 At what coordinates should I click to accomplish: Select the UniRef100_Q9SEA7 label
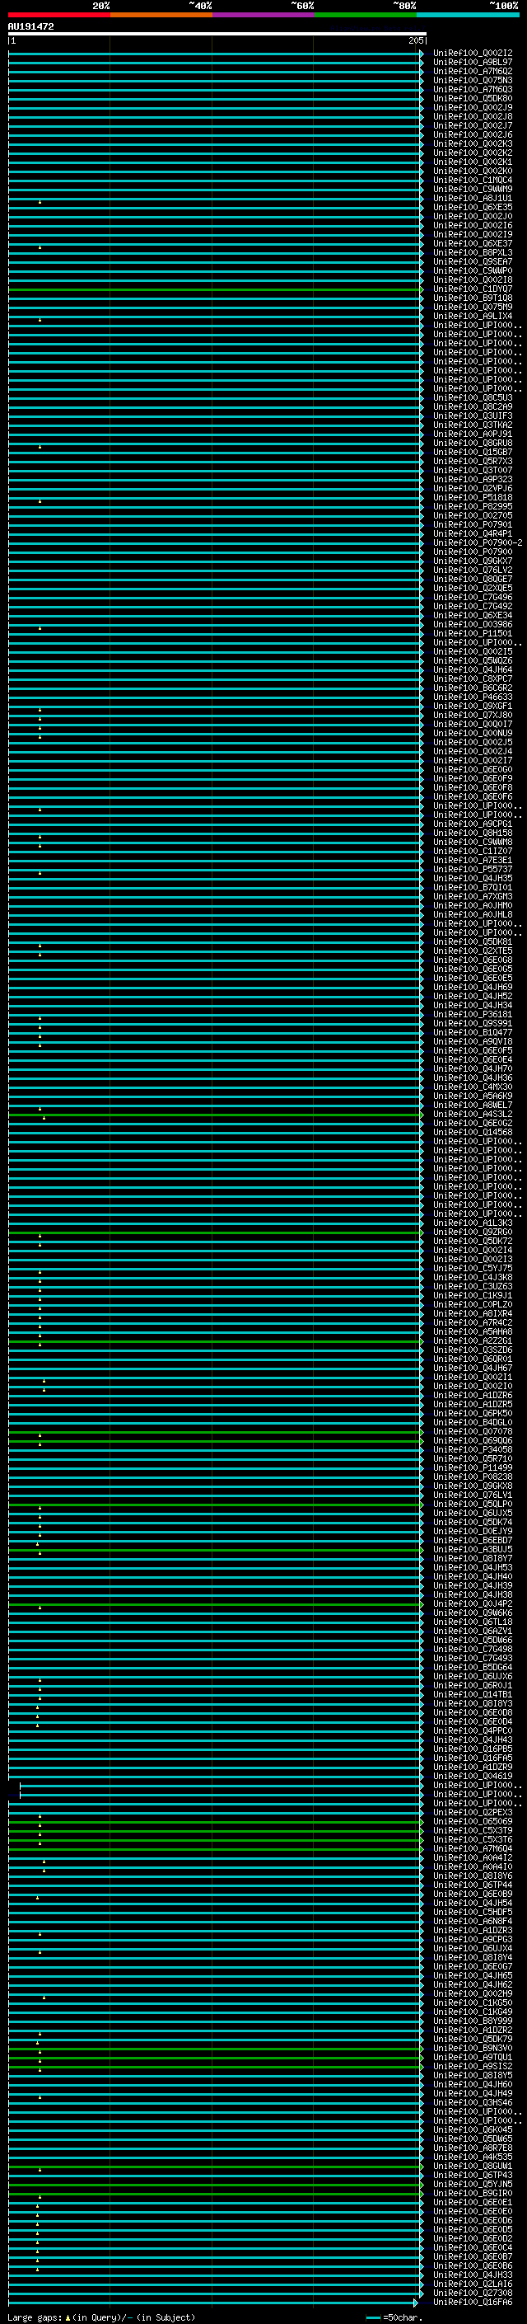click(x=473, y=261)
